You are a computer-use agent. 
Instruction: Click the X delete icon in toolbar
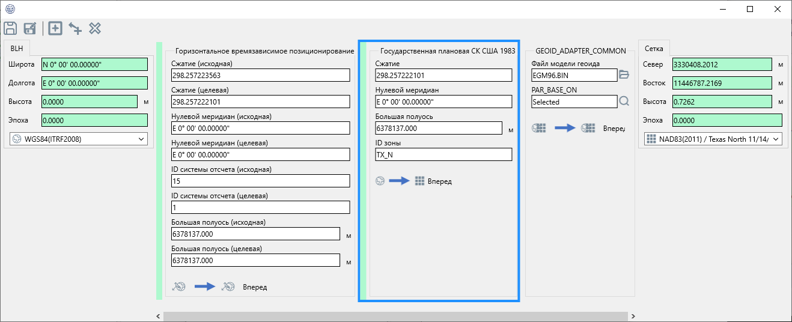[95, 28]
